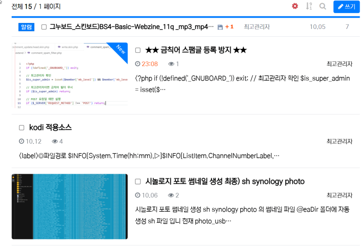Click the <label>◎파일경로 $INFO excerpt text
Viewport: 361px width, 248px height.
coord(149,156)
